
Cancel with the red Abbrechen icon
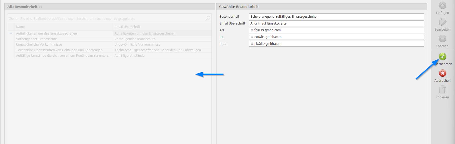[x=442, y=73]
